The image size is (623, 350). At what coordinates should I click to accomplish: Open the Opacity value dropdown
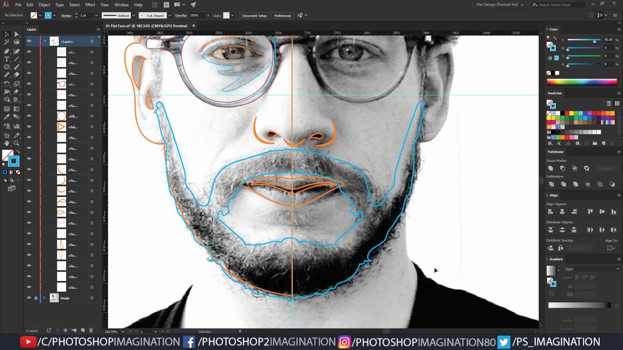point(208,16)
